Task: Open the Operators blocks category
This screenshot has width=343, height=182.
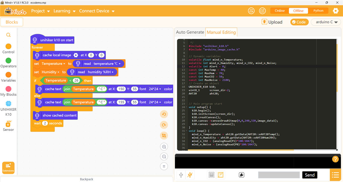Action: tap(8, 63)
